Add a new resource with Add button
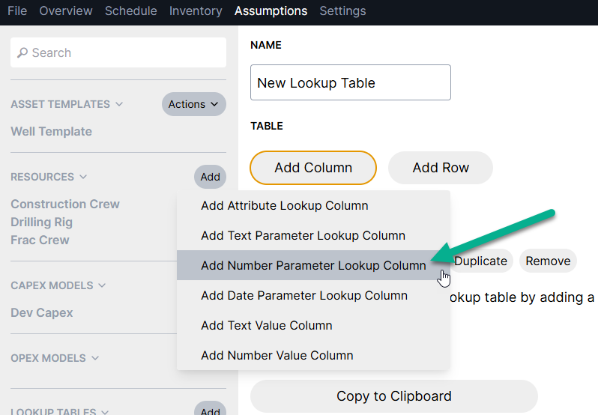Screen dimensions: 598x415 click(x=210, y=177)
